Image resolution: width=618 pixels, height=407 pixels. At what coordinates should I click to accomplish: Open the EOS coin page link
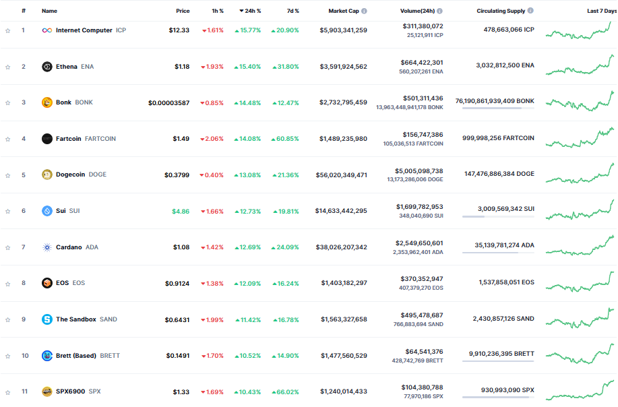(63, 283)
